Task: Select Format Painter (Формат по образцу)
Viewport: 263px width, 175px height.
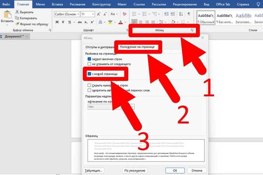Action: (x=32, y=24)
